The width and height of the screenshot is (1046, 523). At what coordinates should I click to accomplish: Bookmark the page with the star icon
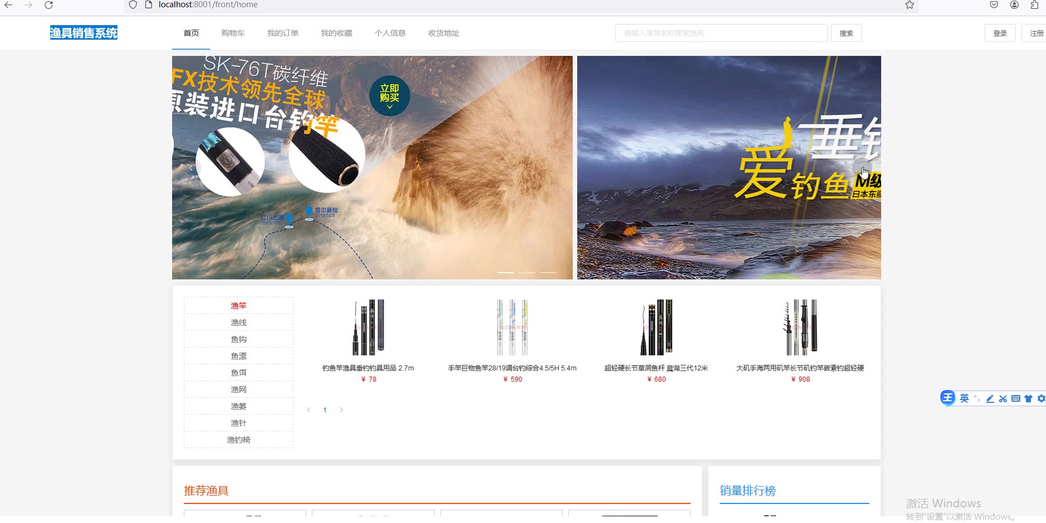910,5
